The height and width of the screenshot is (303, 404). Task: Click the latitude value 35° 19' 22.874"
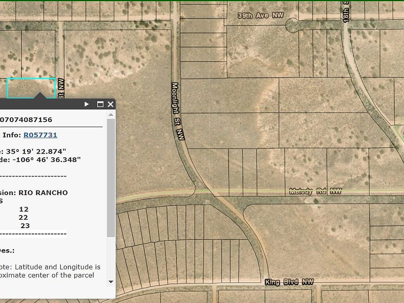(35, 151)
